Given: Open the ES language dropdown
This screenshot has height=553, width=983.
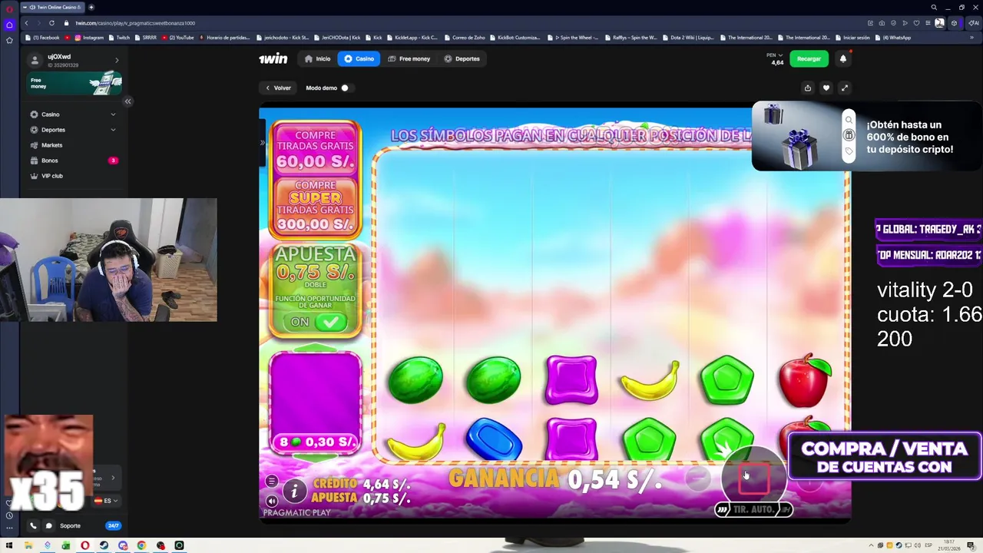Looking at the screenshot, I should (107, 501).
